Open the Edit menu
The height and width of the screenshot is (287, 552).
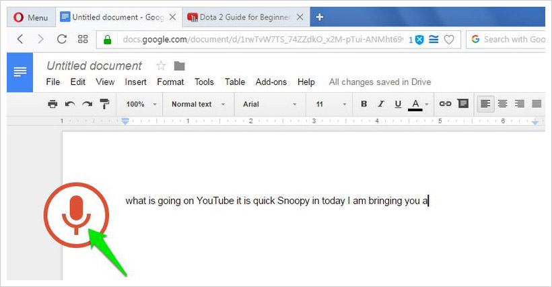pyautogui.click(x=78, y=82)
